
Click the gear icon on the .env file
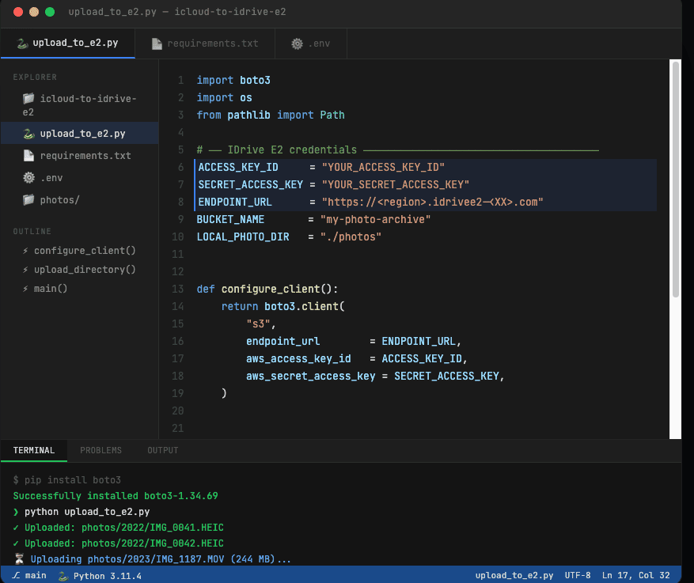[x=27, y=178]
